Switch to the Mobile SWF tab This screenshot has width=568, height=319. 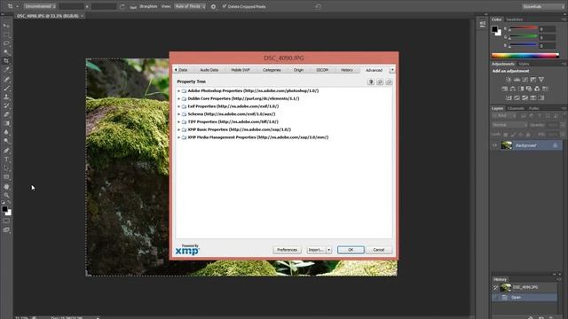(x=241, y=70)
